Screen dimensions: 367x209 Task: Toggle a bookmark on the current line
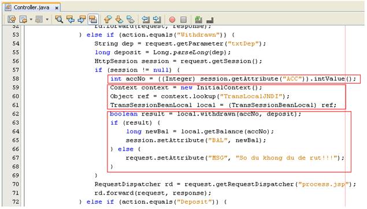[x=131, y=20]
